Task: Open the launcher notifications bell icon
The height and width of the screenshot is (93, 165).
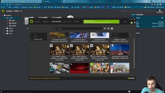Action: [131, 22]
